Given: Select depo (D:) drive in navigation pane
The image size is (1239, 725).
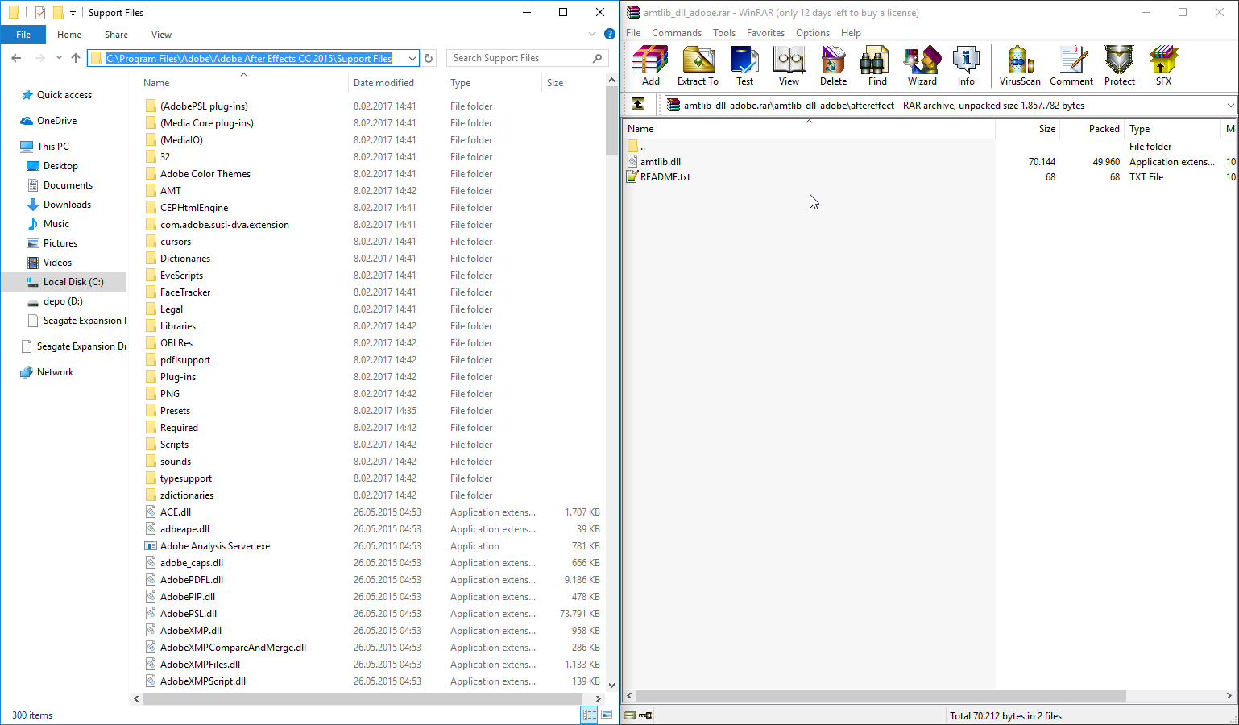Looking at the screenshot, I should point(63,301).
